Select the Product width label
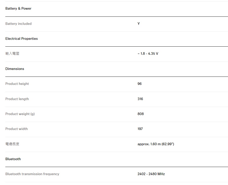The height and width of the screenshot is (185, 228). point(16,129)
